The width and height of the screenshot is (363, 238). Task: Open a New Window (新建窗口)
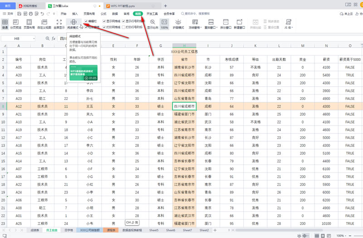239,24
